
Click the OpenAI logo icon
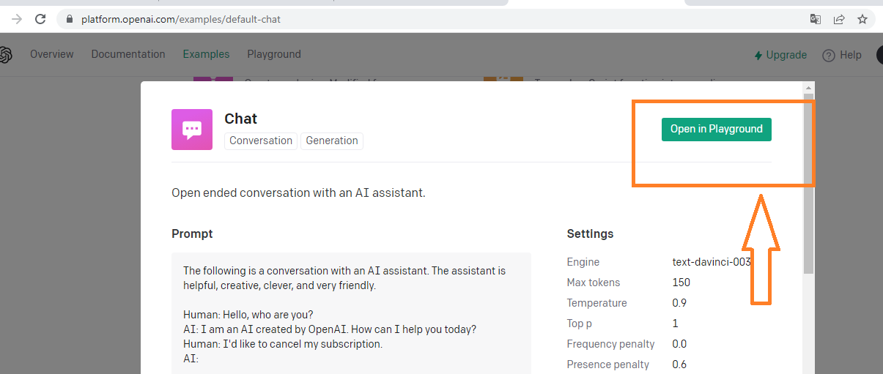(x=5, y=55)
